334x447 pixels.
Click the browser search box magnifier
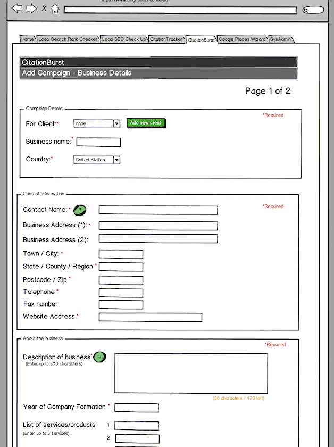[x=306, y=10]
